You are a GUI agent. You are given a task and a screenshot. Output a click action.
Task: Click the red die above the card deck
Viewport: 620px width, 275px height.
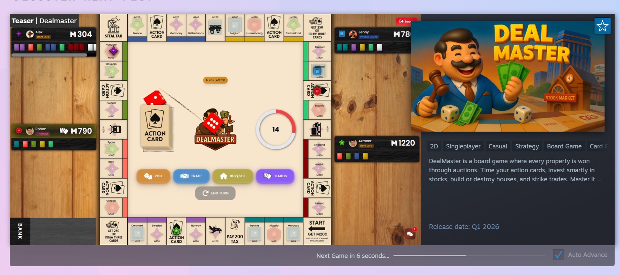(x=155, y=98)
